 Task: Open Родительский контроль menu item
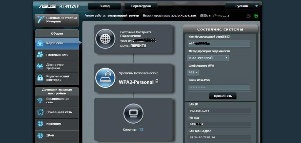pos(57,78)
